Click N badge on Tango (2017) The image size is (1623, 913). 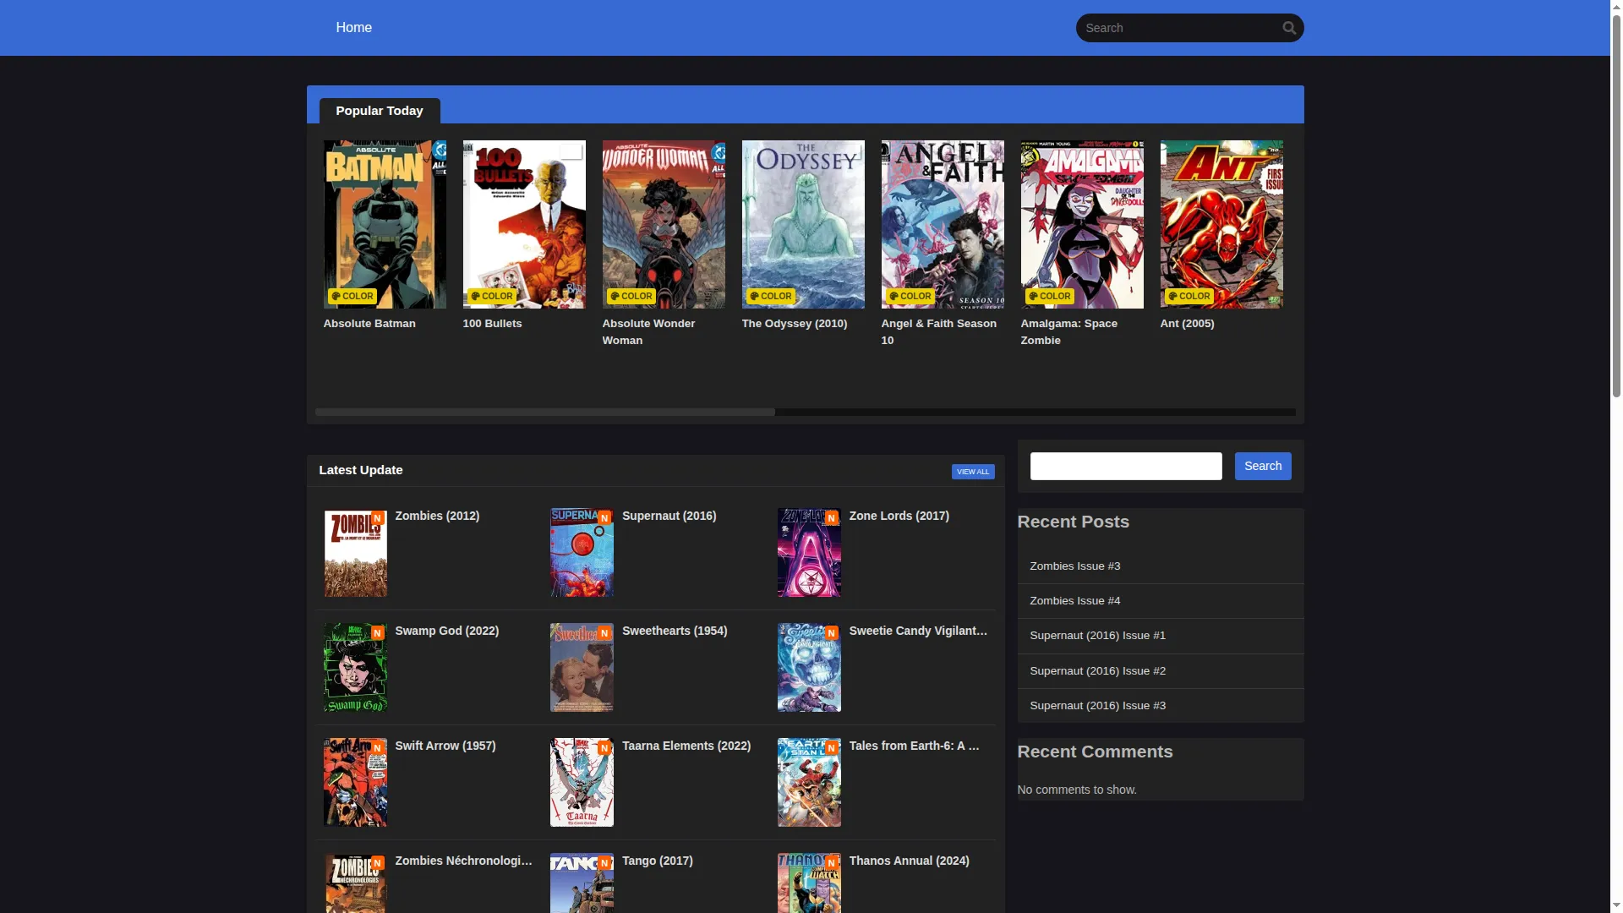(x=604, y=863)
